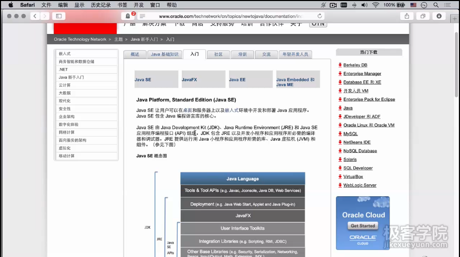Add a new tab with plus button

tap(454, 19)
